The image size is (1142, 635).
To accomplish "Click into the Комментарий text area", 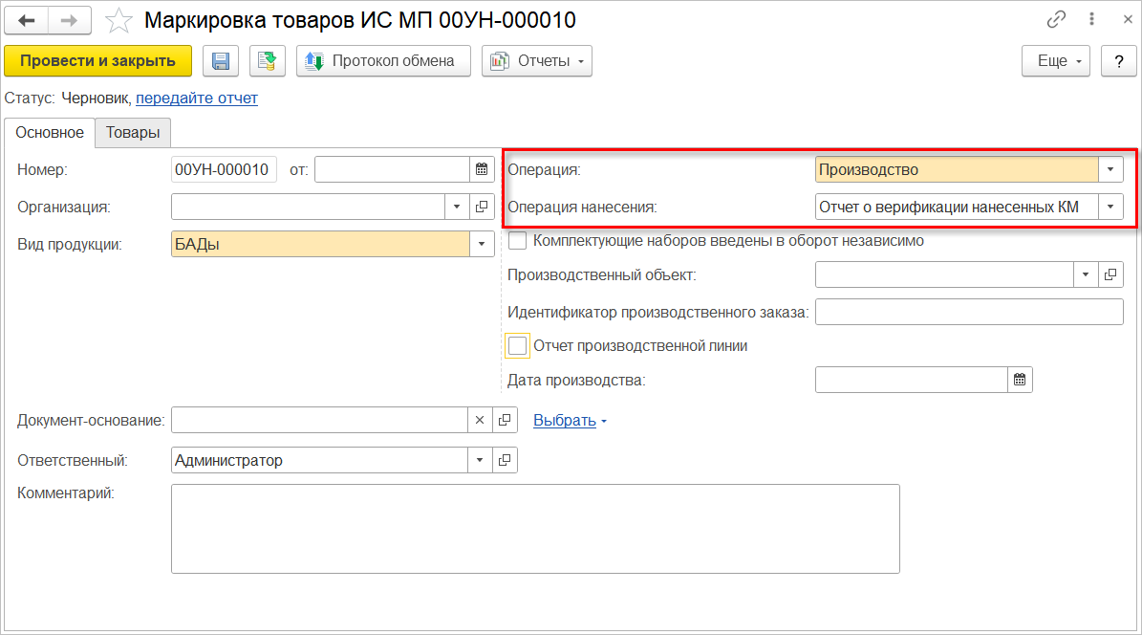I will coord(535,528).
